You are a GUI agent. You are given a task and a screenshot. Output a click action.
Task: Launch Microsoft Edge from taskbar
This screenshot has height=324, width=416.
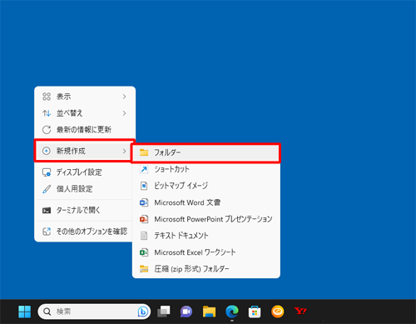tap(232, 312)
